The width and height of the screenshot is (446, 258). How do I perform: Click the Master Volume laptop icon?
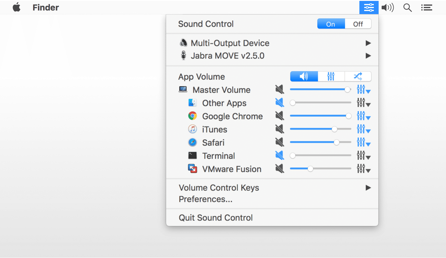(x=183, y=89)
